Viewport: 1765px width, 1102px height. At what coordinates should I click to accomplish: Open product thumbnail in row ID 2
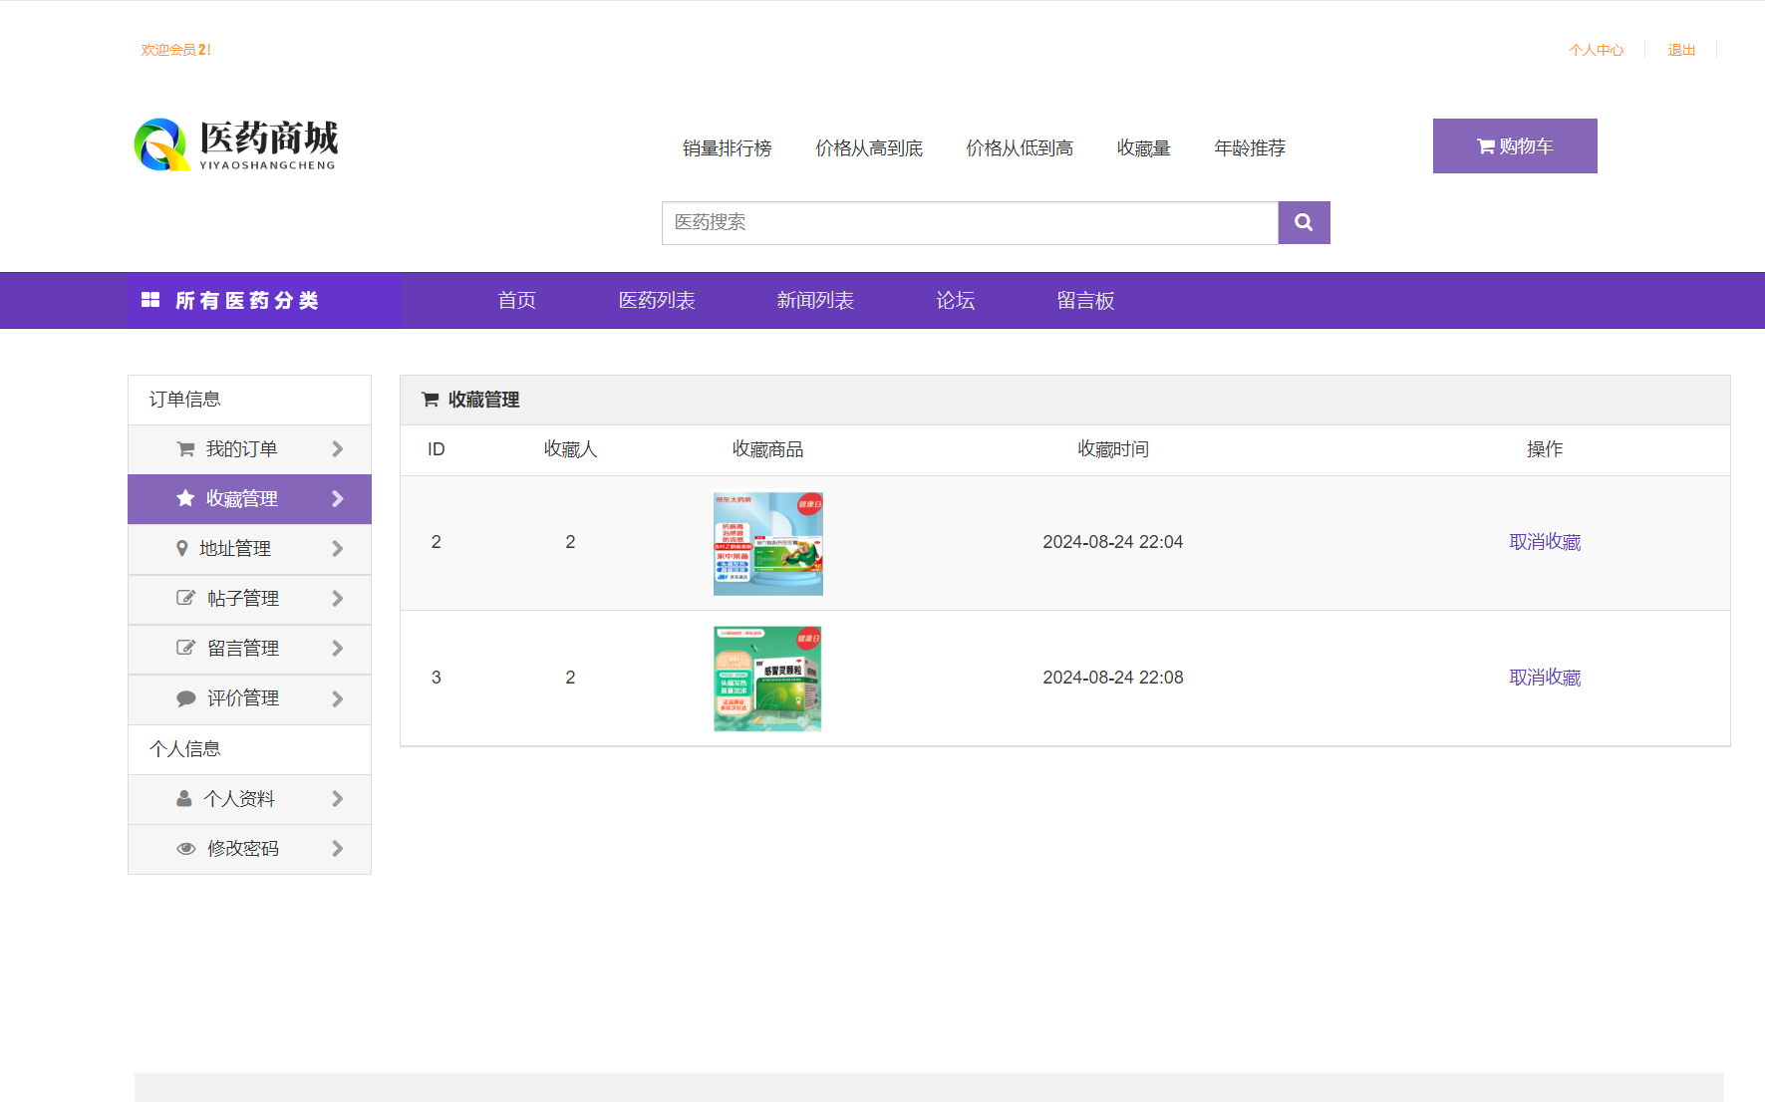point(768,544)
